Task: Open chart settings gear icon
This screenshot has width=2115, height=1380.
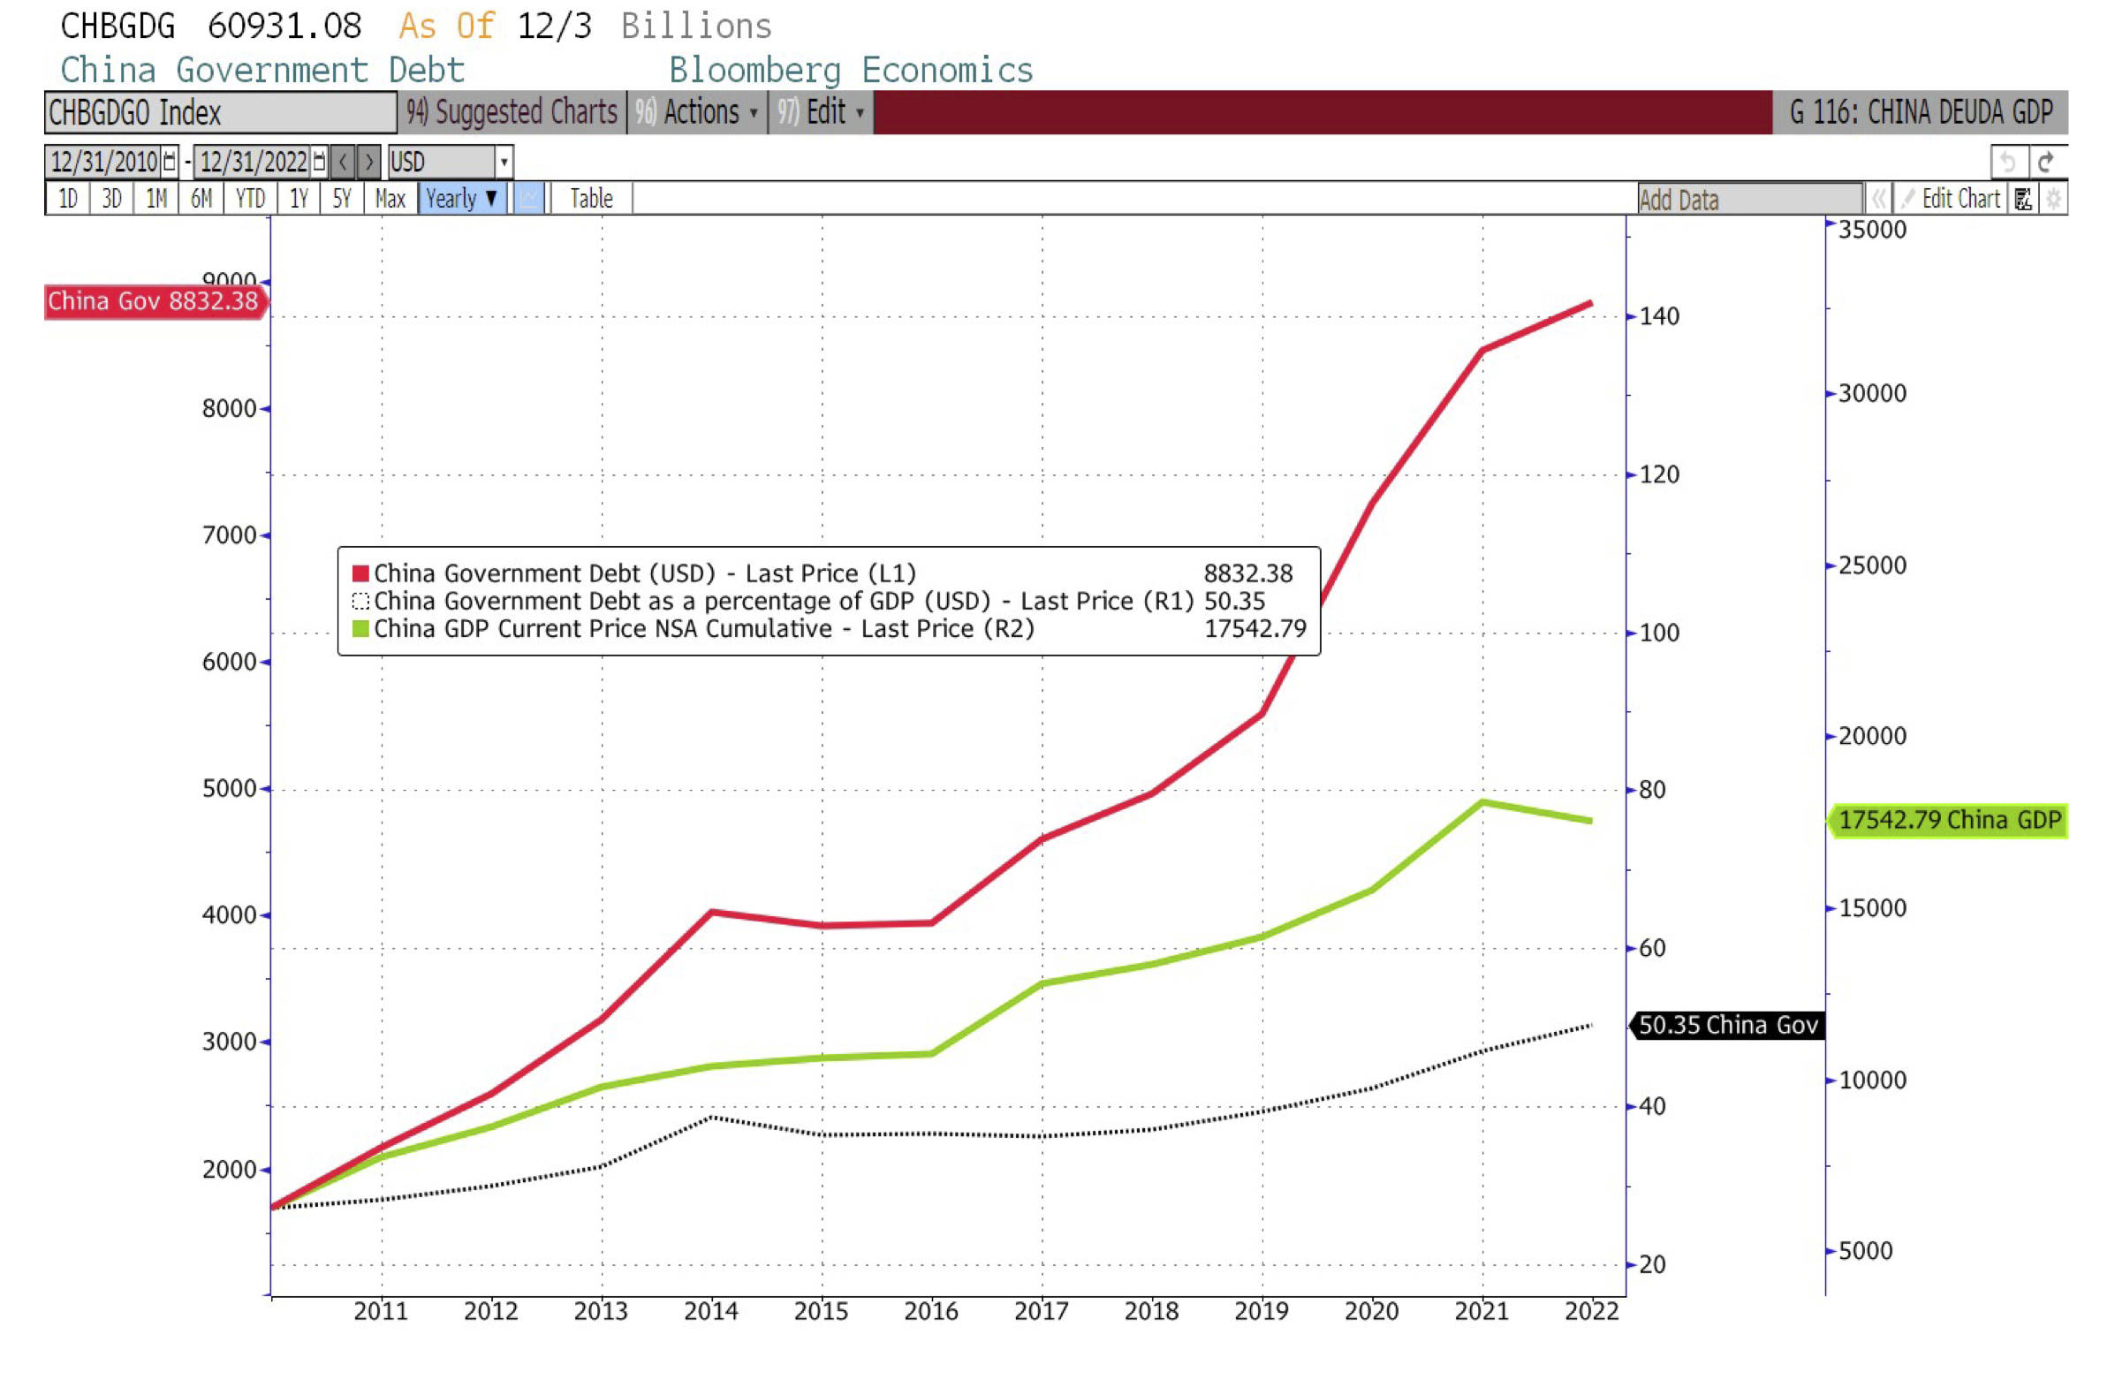Action: point(2053,198)
